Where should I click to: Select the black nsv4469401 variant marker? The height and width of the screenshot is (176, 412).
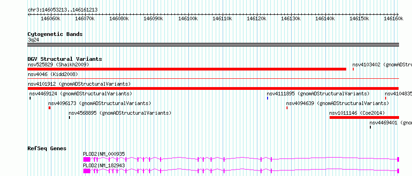[370, 127]
